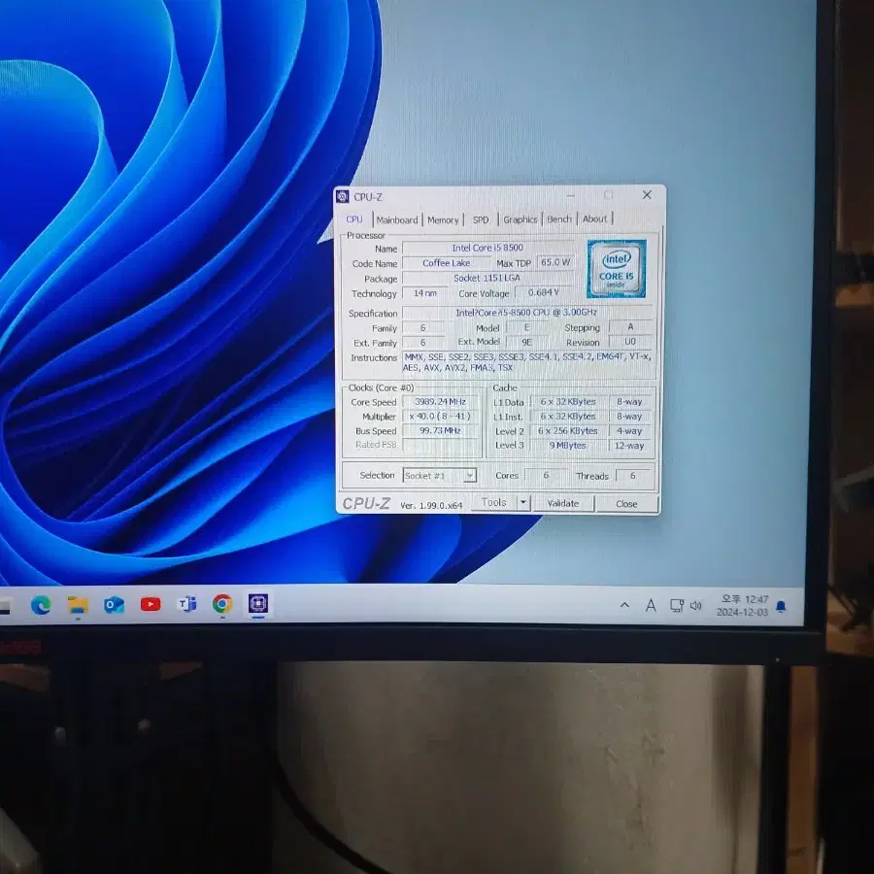
Task: Click the Core Voltage value 0.684 V
Action: [x=544, y=292]
